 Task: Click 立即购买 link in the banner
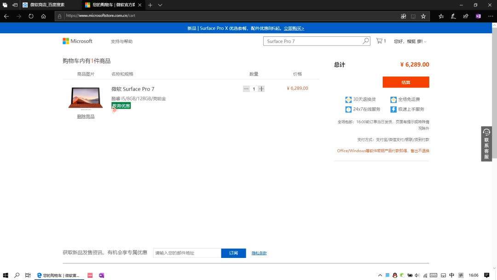click(x=294, y=28)
